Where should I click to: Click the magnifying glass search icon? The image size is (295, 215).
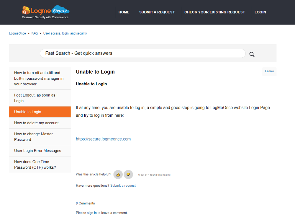[x=252, y=54]
